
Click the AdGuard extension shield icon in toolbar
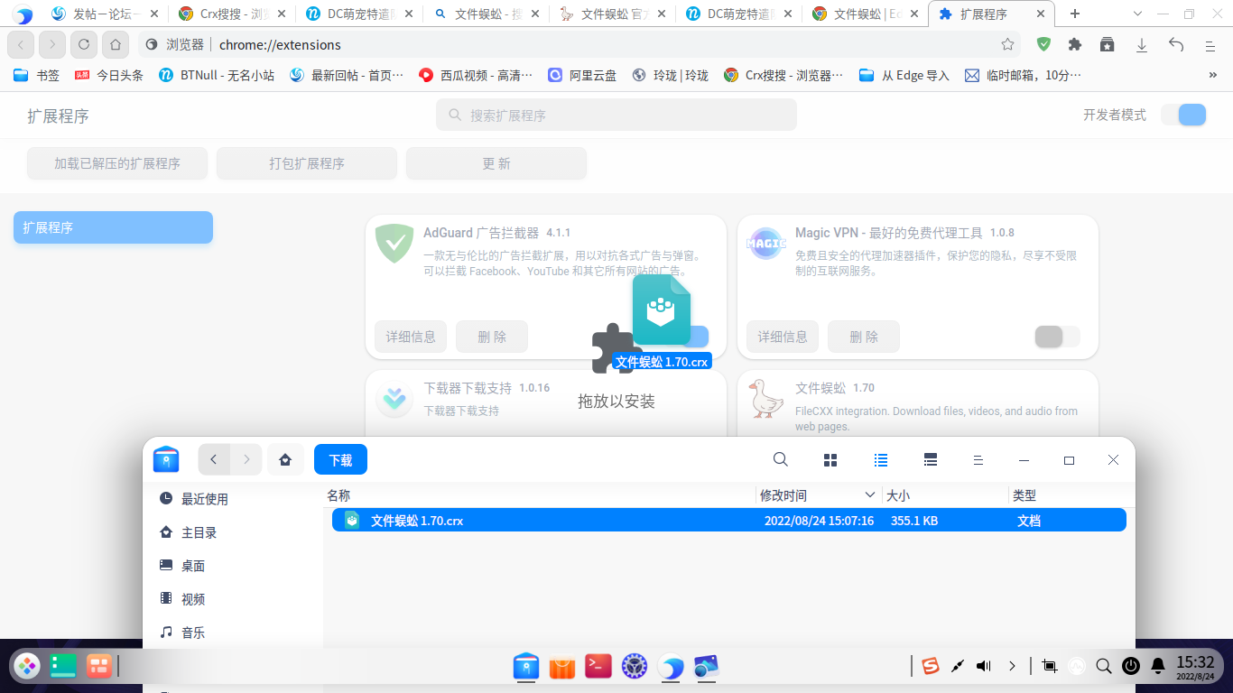pyautogui.click(x=1043, y=44)
